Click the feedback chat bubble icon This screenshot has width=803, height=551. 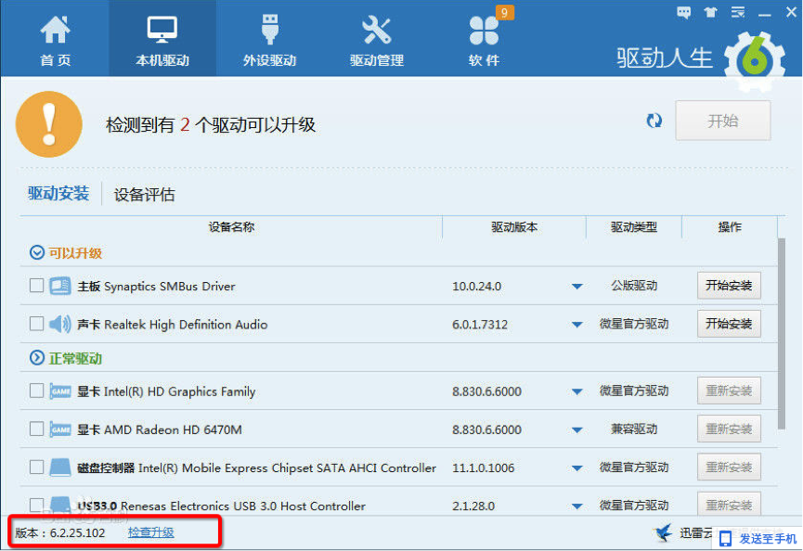point(684,12)
